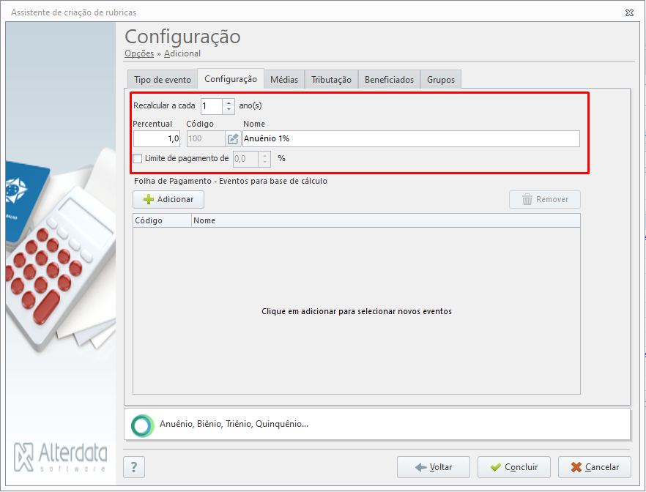Click the Alterdata software logo
646x492 pixels.
[61, 458]
